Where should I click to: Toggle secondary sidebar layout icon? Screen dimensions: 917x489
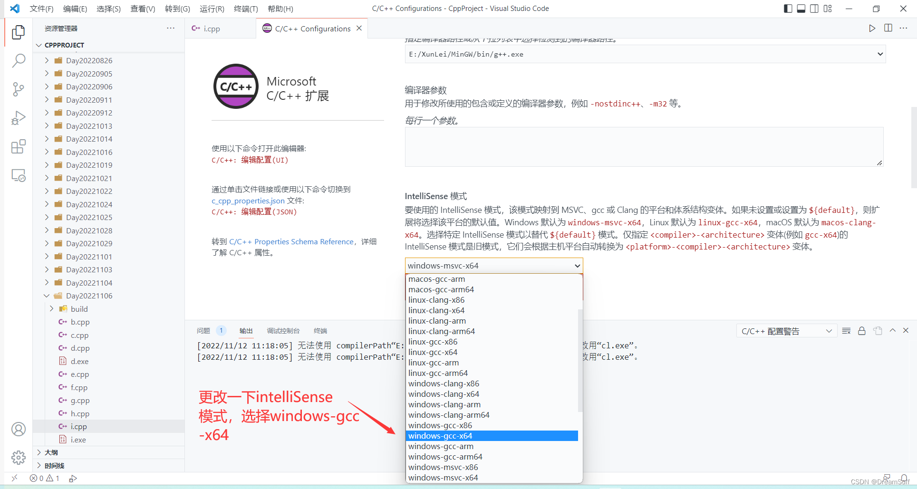point(814,9)
